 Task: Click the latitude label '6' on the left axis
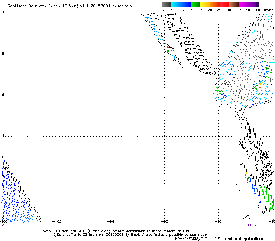click(3, 95)
